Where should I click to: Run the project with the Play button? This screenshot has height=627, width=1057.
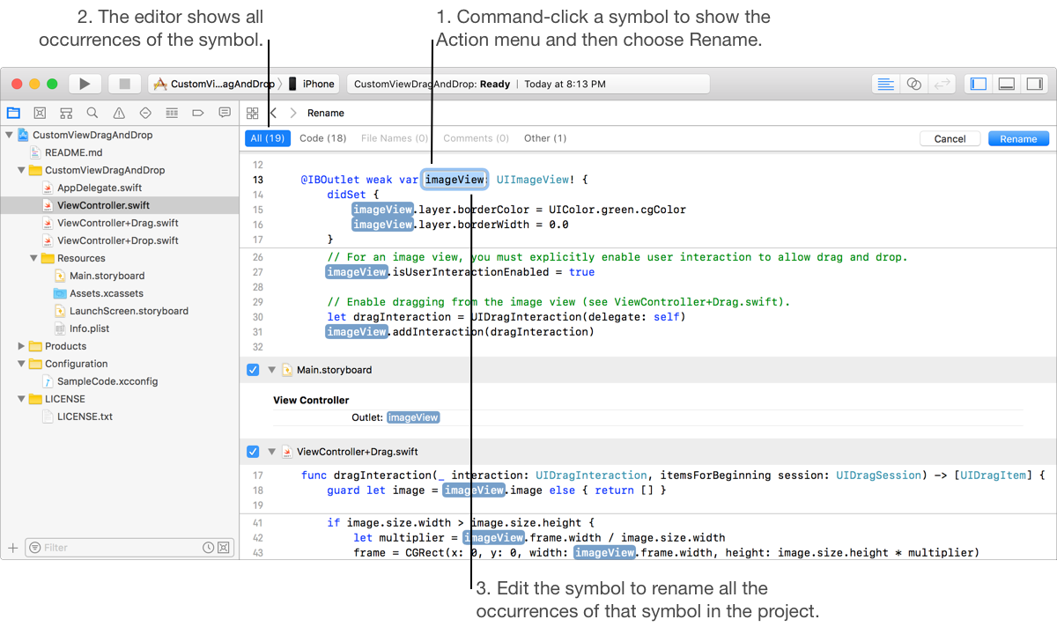85,84
